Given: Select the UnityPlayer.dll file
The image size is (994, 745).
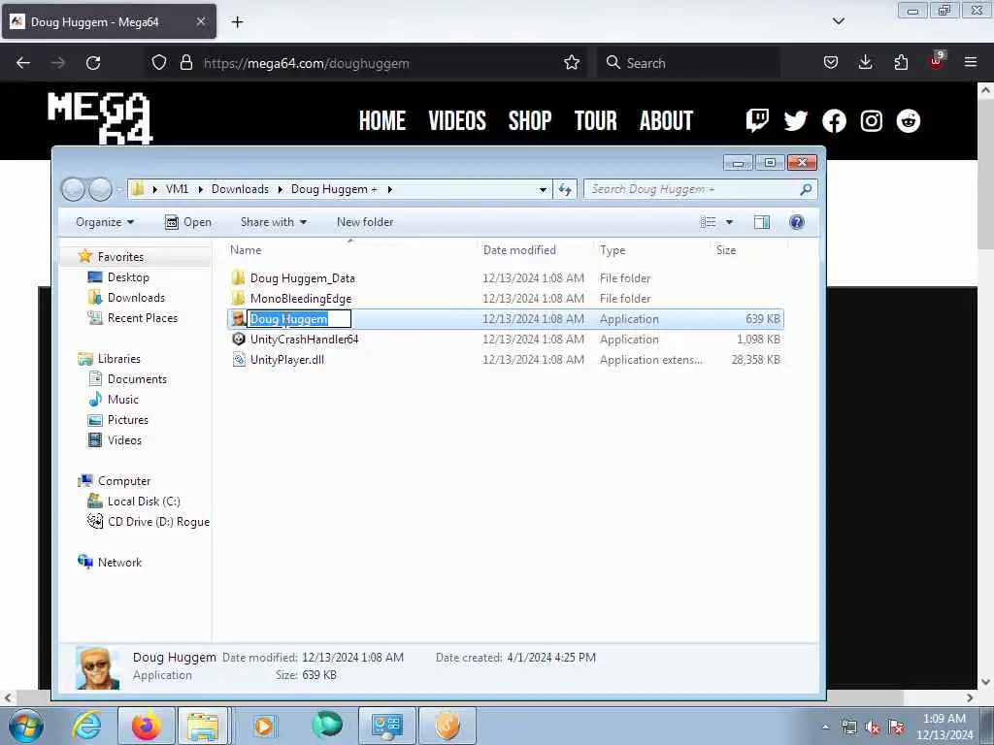Looking at the screenshot, I should coord(286,359).
